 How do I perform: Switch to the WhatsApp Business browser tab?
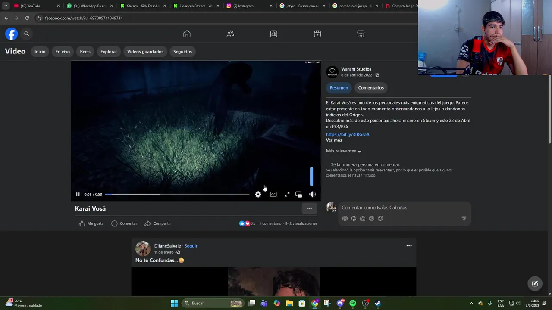tap(90, 6)
